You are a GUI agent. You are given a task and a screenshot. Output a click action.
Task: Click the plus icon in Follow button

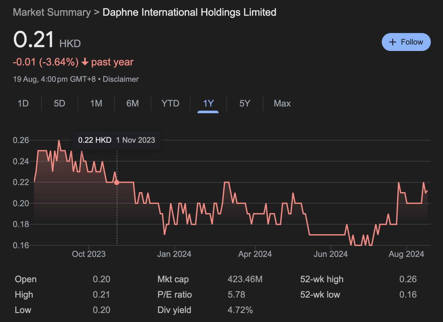(x=392, y=42)
